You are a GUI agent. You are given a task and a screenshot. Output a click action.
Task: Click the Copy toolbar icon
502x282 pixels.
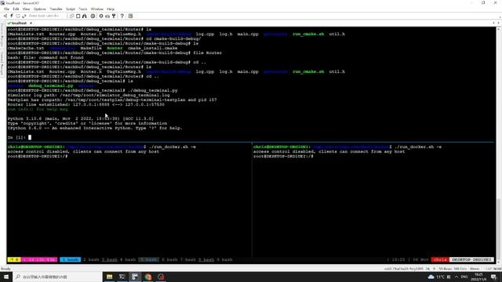71,16
